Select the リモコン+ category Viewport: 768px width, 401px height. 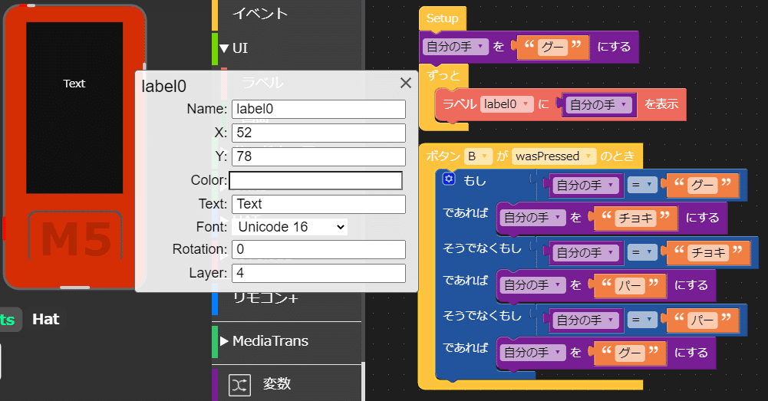[x=265, y=297]
